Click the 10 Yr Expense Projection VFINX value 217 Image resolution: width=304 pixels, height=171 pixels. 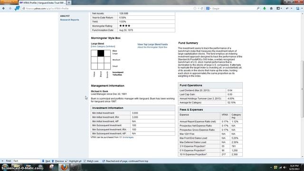224,154
